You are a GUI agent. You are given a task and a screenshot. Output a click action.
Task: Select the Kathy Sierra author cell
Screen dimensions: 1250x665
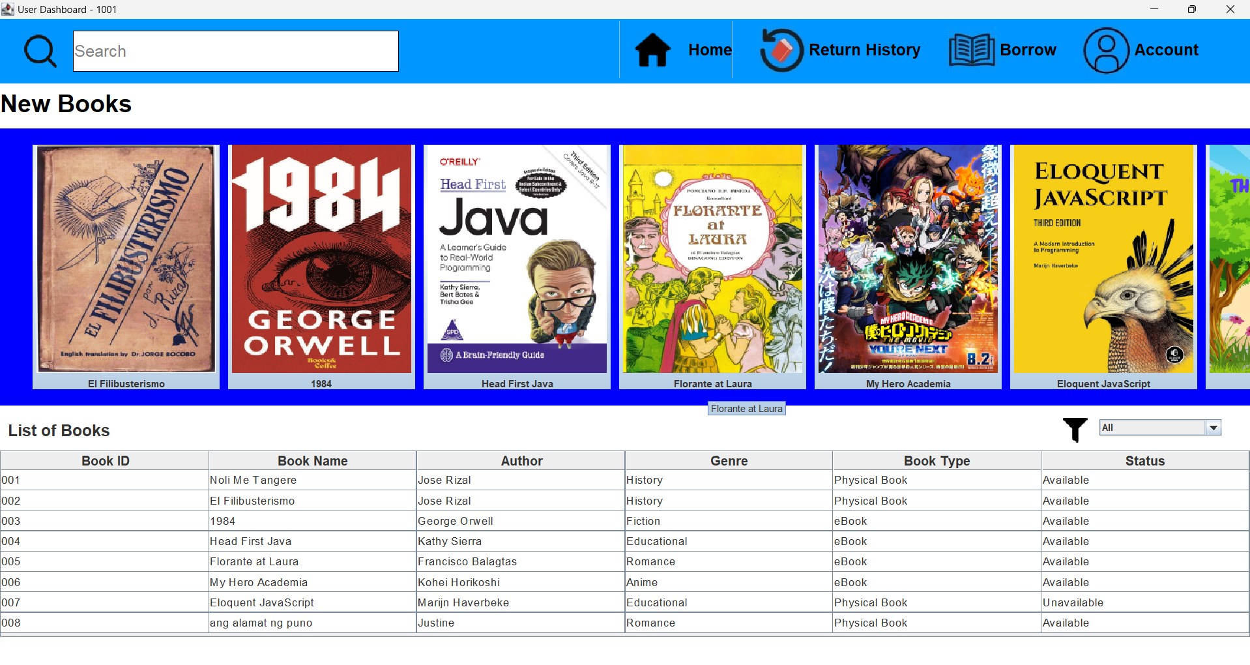[x=521, y=541]
